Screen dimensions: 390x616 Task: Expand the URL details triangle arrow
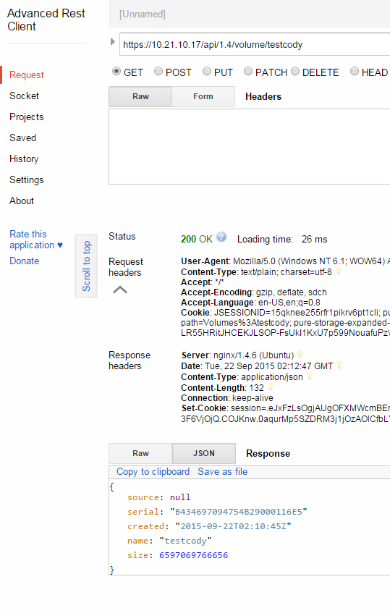click(x=113, y=42)
